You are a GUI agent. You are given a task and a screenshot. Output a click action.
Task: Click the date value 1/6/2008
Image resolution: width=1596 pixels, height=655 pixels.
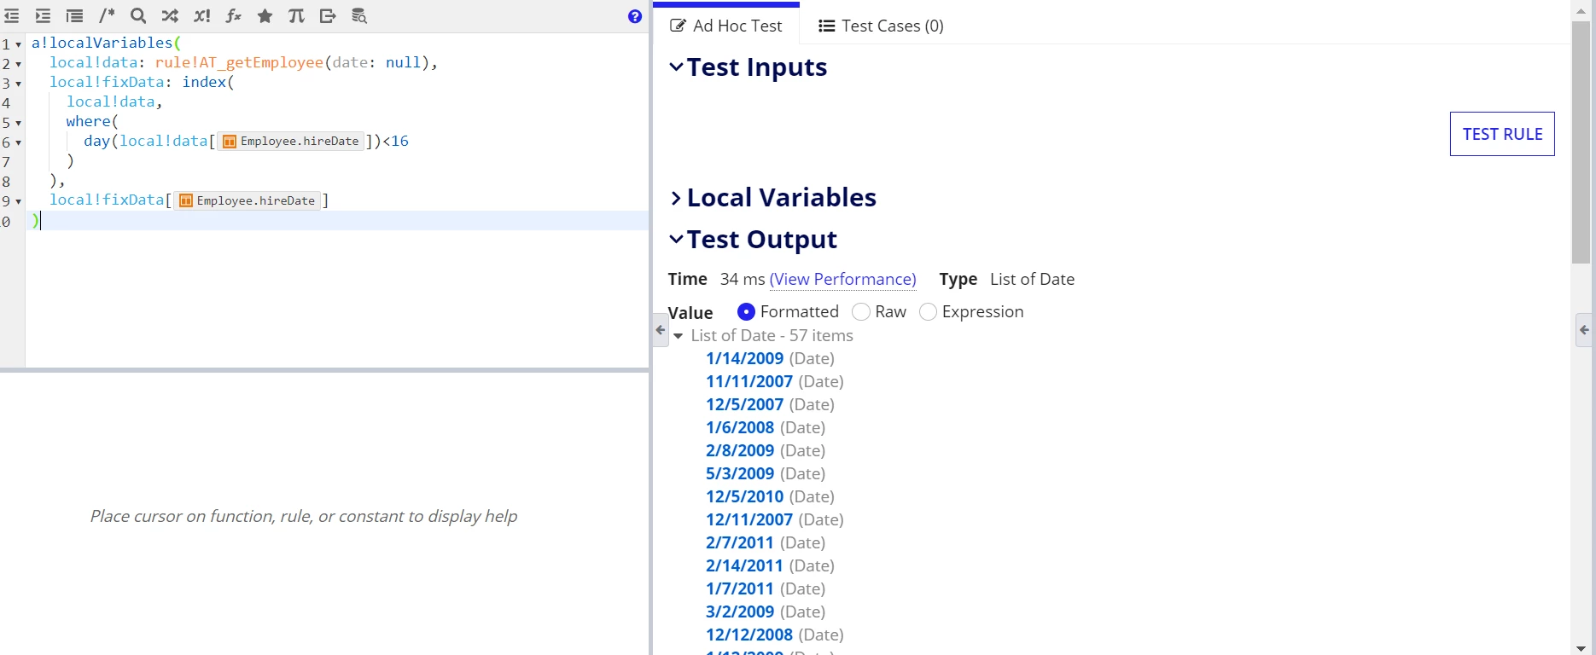[740, 428]
